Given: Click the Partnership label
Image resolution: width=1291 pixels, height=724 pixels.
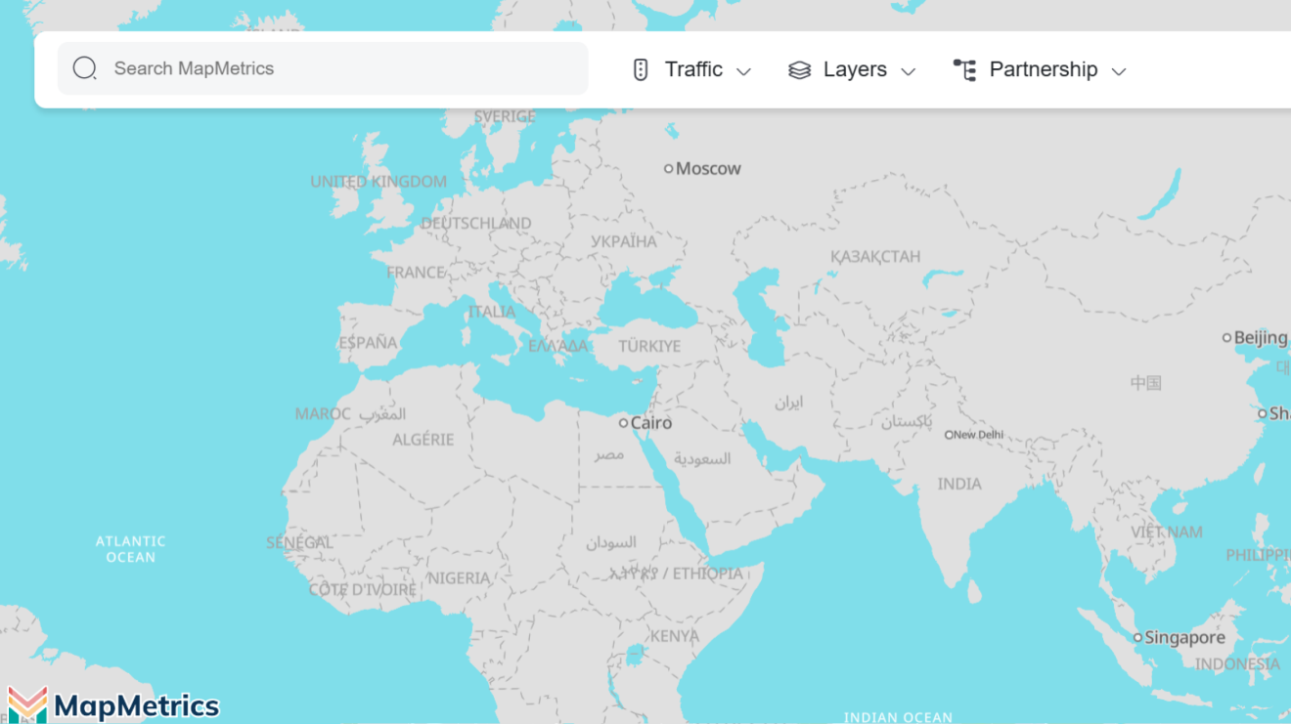Looking at the screenshot, I should (x=1043, y=68).
